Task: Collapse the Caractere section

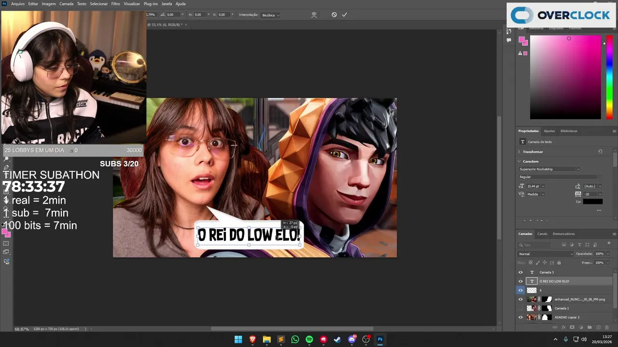Action: (x=520, y=161)
